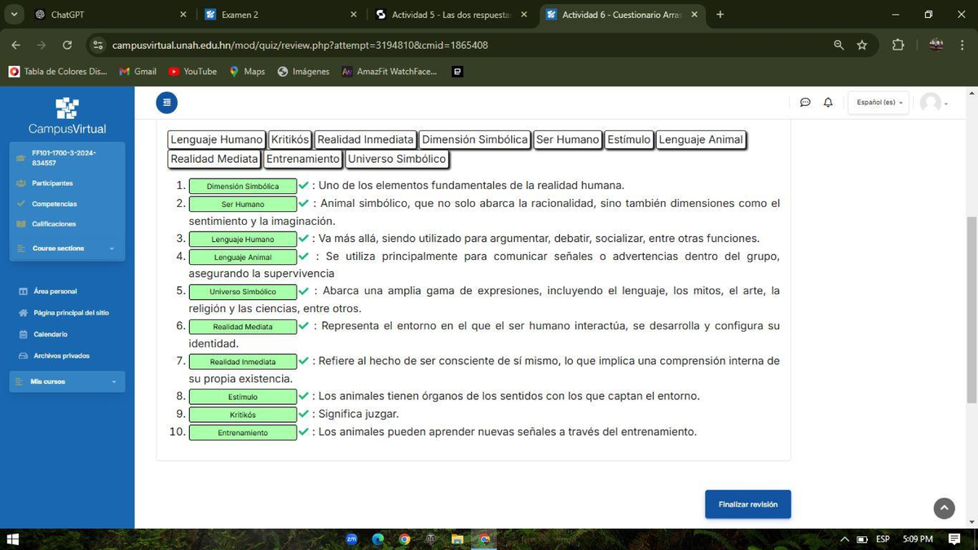Click the checkmark next to Entrenamiento answer
Image resolution: width=978 pixels, height=550 pixels.
[x=302, y=432]
